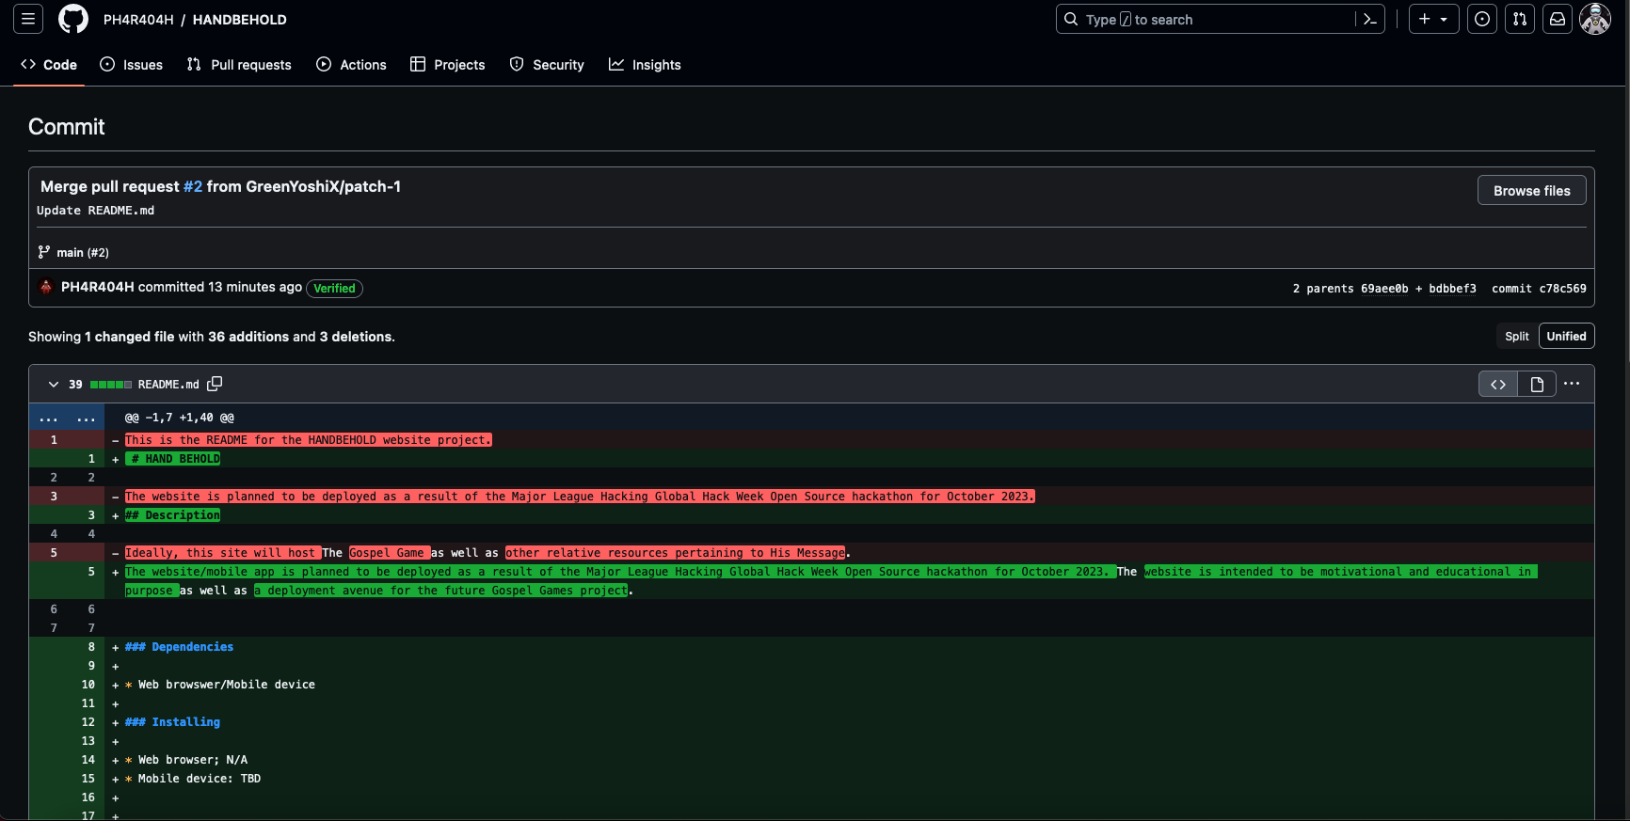The image size is (1630, 821).
Task: Open pull requests icon in header
Action: (1520, 19)
